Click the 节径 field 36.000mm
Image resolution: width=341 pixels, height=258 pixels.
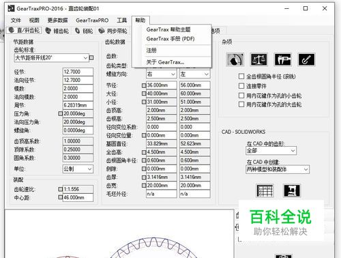162,85
